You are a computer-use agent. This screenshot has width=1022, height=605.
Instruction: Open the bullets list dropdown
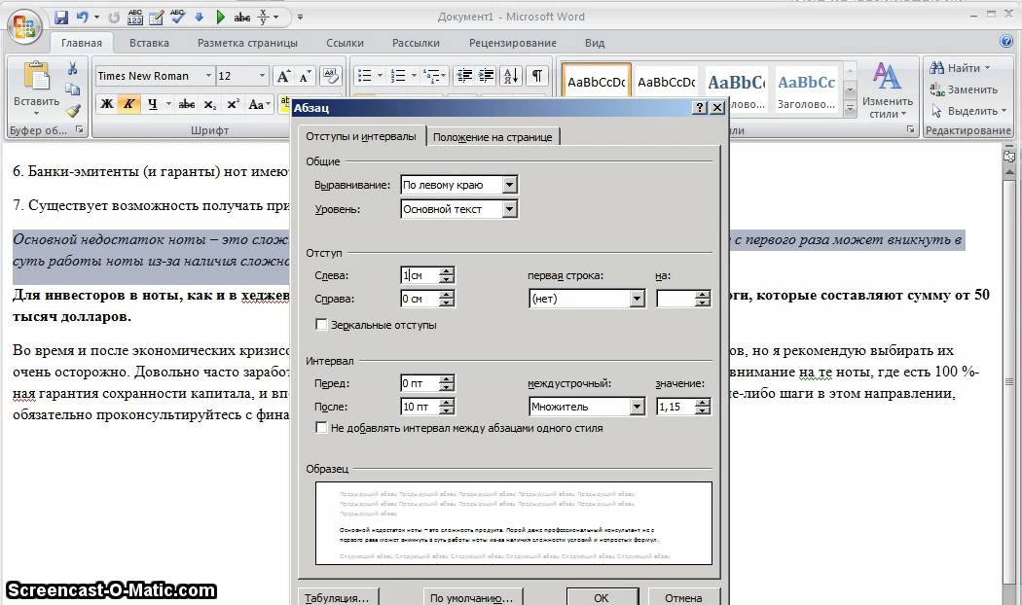380,76
